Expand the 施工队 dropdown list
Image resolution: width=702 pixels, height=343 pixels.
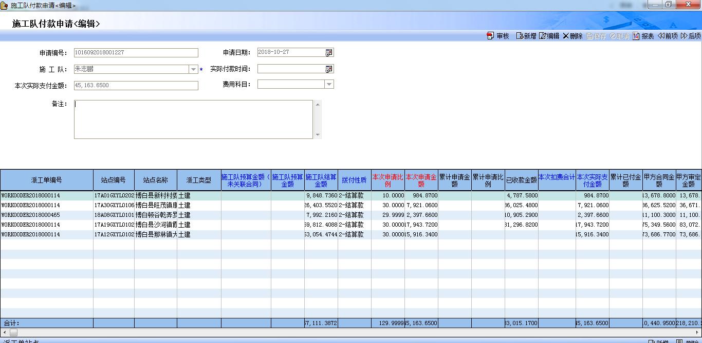193,69
